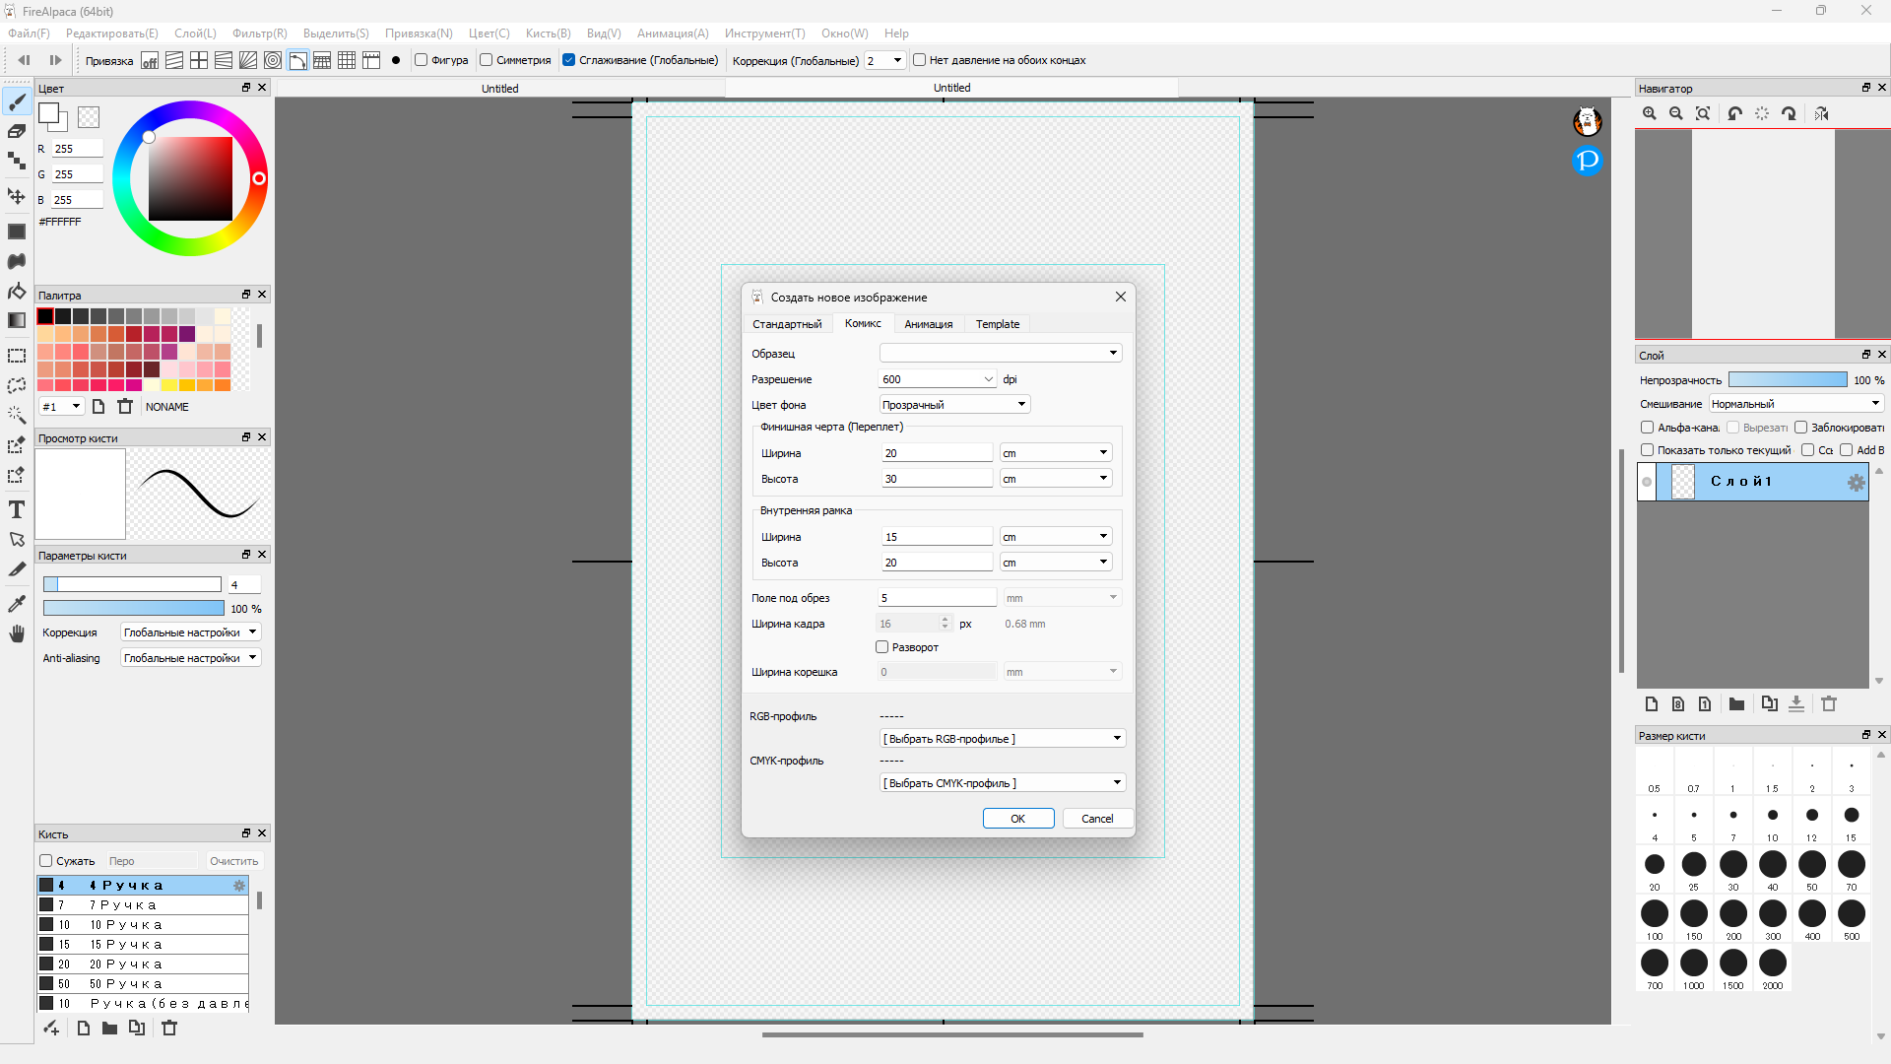Open the Смешивание Нормальный dropdown

1796,404
